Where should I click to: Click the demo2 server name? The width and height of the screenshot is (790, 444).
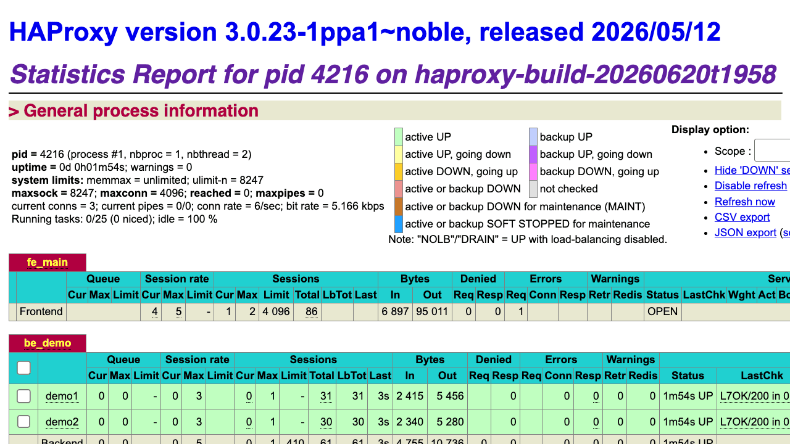62,422
